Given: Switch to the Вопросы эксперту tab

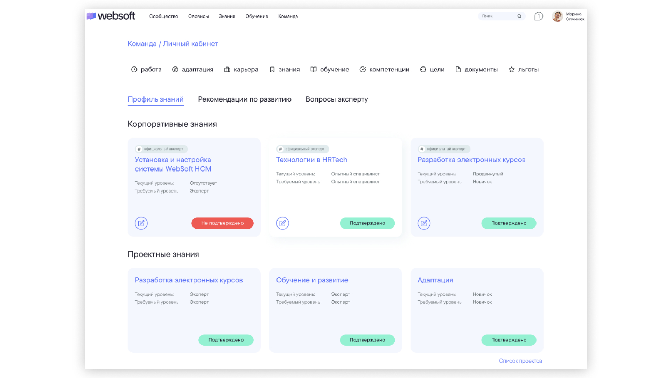Looking at the screenshot, I should pos(337,99).
